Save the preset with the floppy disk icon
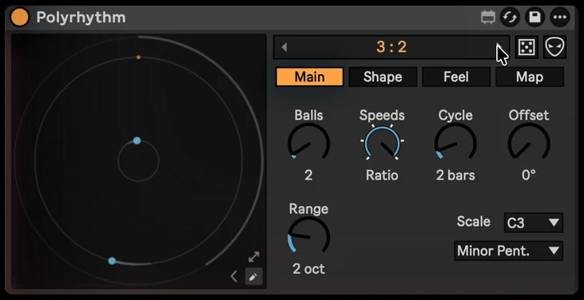This screenshot has width=584, height=300. tap(534, 18)
